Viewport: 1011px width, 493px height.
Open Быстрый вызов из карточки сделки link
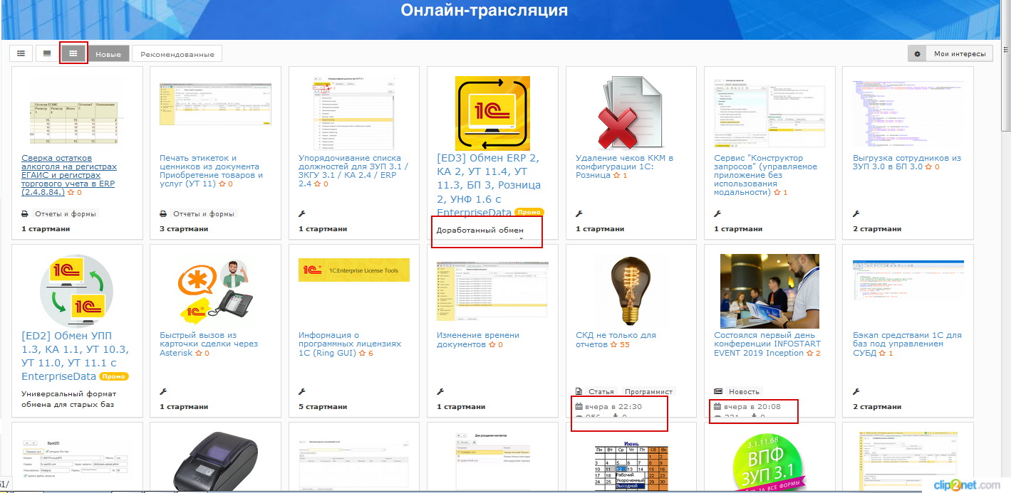tap(209, 344)
